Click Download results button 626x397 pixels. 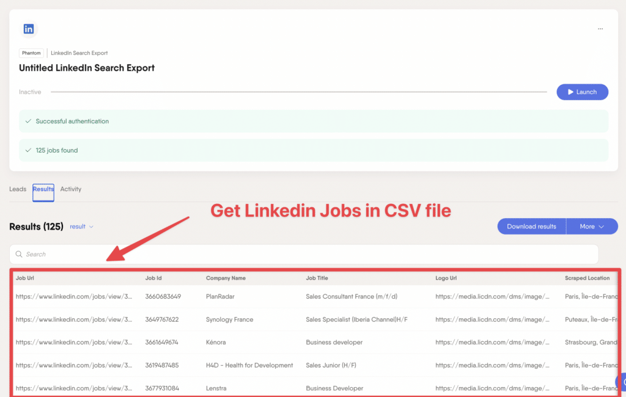pyautogui.click(x=531, y=226)
